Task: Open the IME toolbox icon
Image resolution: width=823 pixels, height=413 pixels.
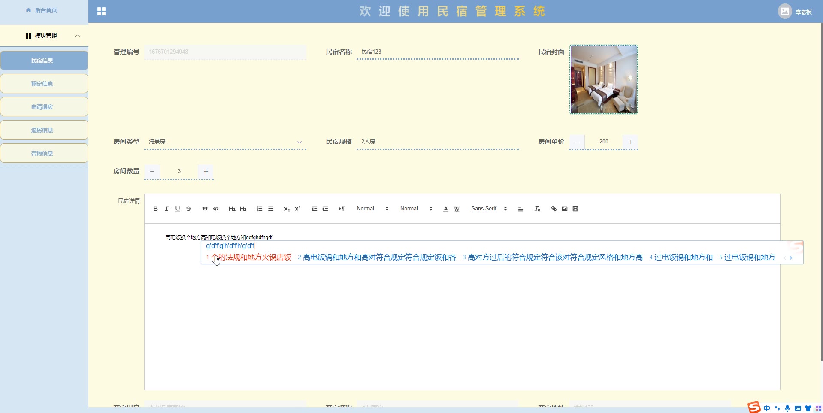Action: pos(818,408)
